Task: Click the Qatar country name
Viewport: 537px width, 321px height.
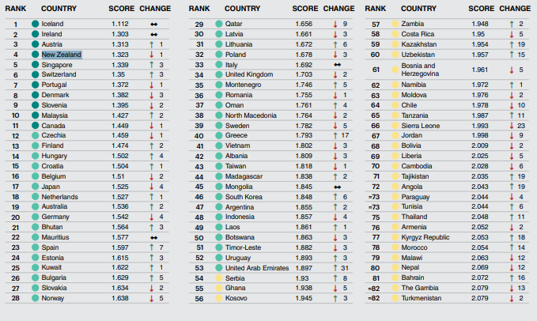Action: (x=233, y=24)
